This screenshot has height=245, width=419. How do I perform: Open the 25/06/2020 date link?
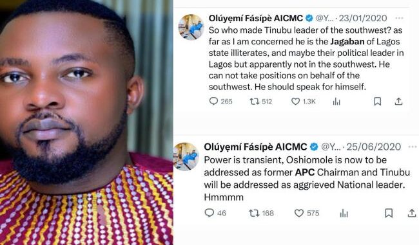(x=374, y=147)
